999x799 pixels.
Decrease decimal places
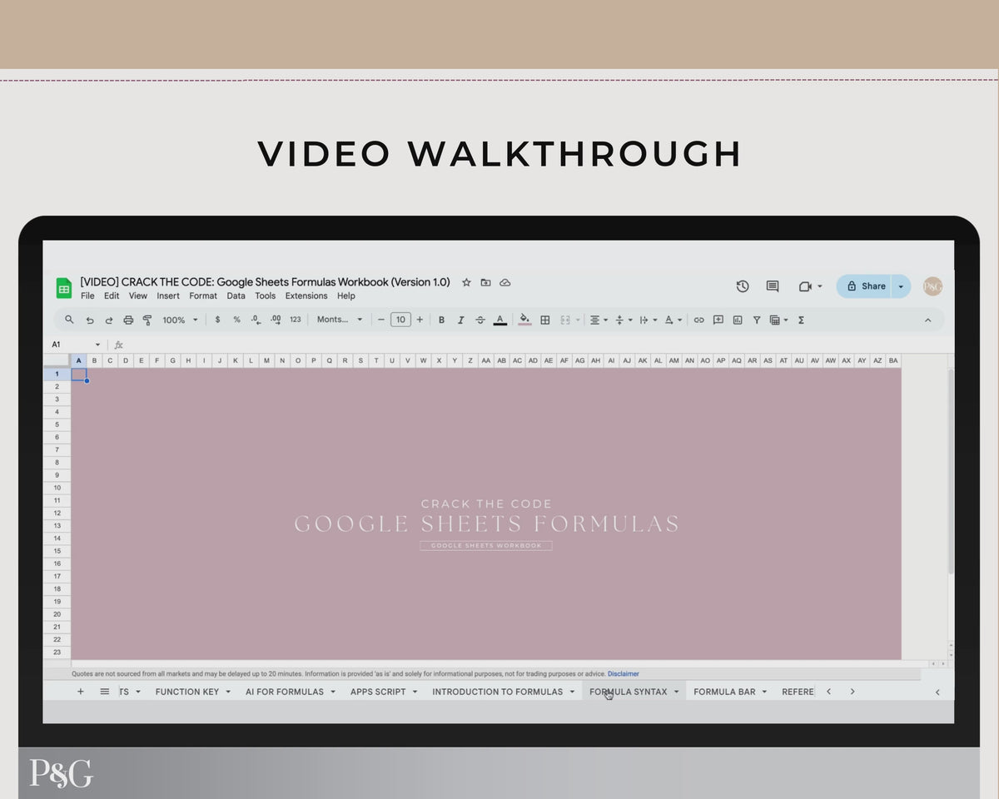256,320
